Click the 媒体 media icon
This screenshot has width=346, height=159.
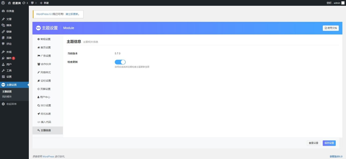click(x=3, y=25)
